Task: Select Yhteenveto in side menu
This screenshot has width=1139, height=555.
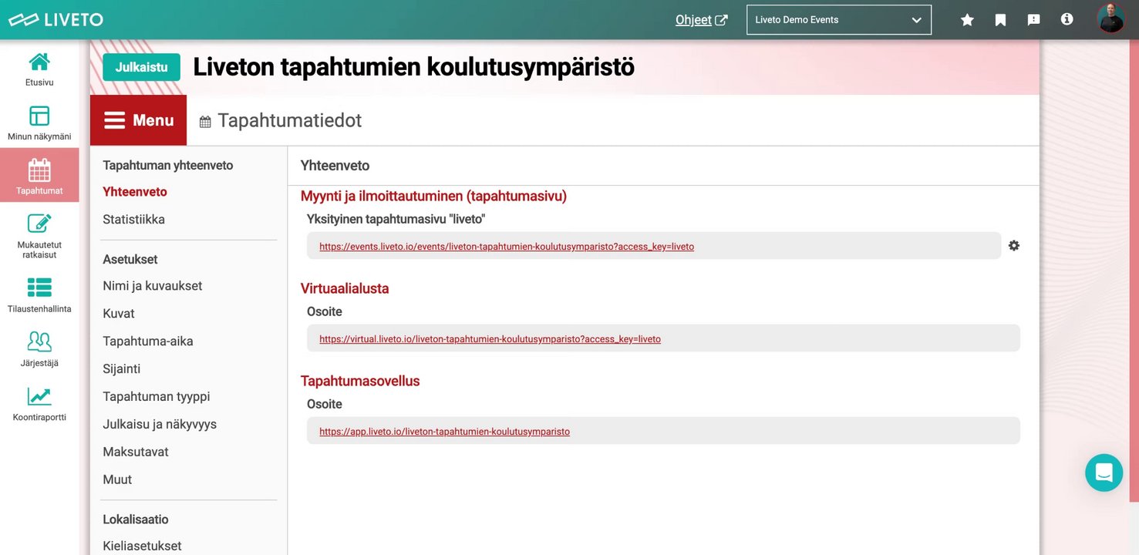Action: click(135, 192)
